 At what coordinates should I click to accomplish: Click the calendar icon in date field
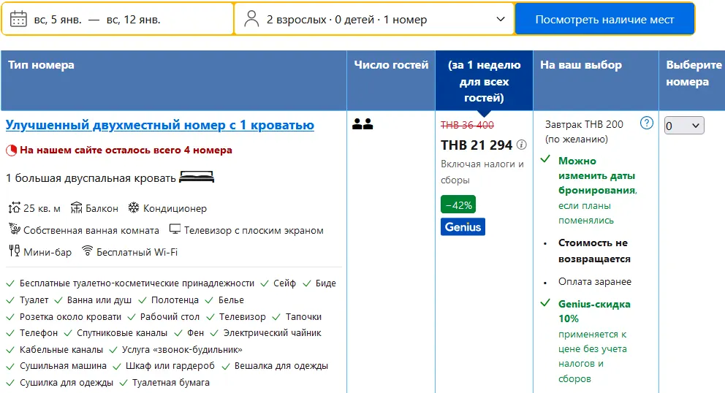click(19, 19)
